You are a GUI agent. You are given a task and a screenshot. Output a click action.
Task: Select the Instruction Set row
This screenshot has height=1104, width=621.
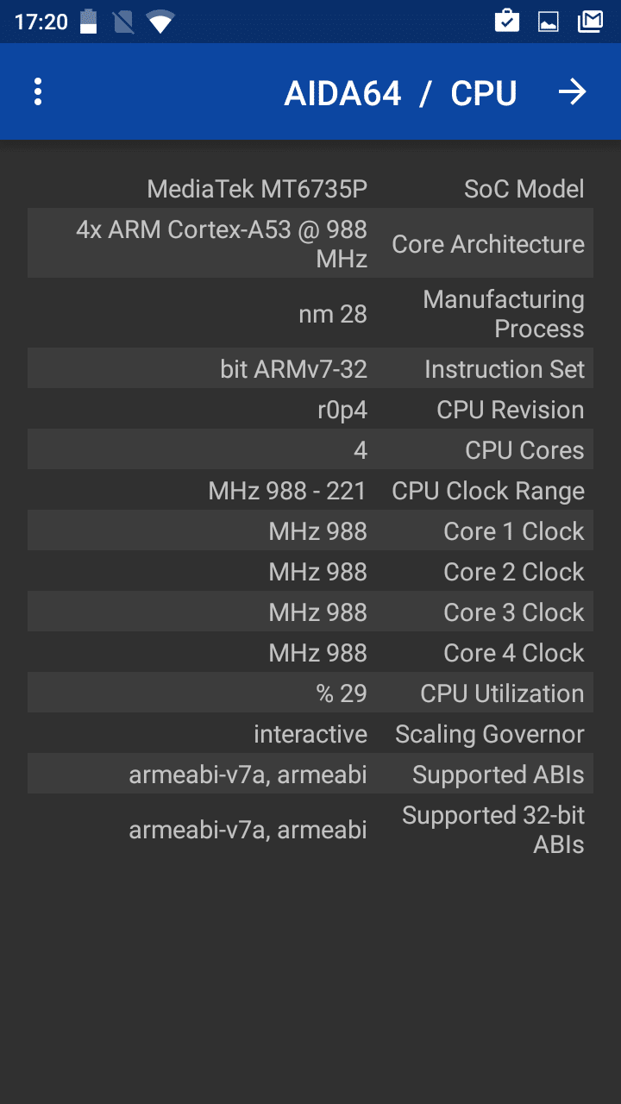click(310, 369)
